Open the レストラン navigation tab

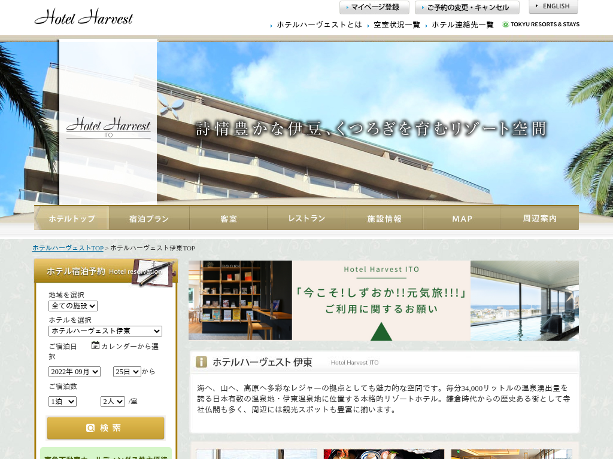coord(306,219)
